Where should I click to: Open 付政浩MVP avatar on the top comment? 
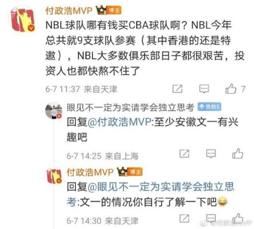click(x=22, y=20)
